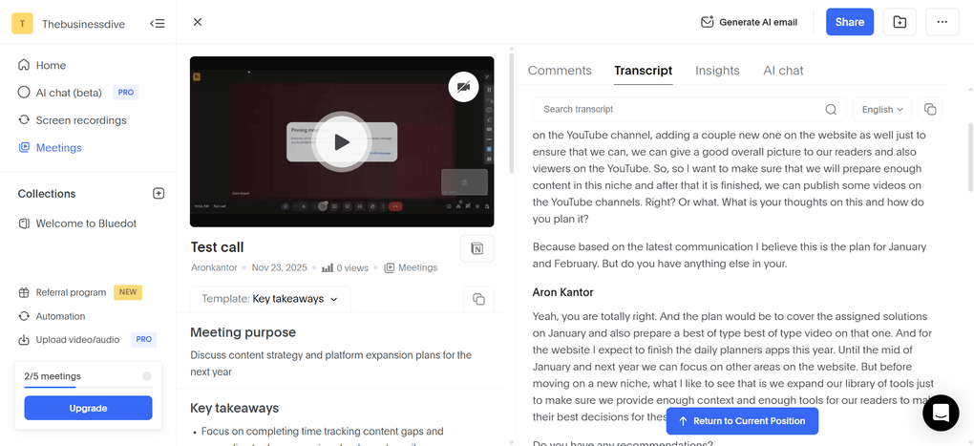This screenshot has height=446, width=974.
Task: Click the blue Upgrade button
Action: [88, 408]
